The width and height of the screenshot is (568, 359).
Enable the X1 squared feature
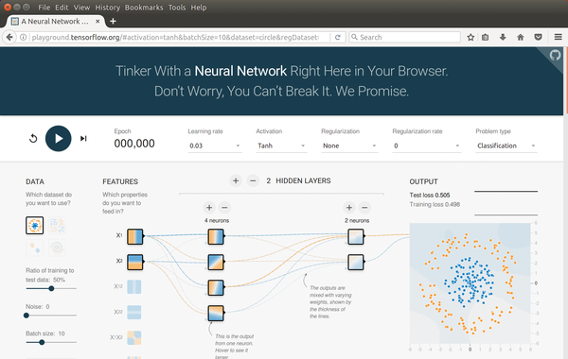(x=134, y=286)
